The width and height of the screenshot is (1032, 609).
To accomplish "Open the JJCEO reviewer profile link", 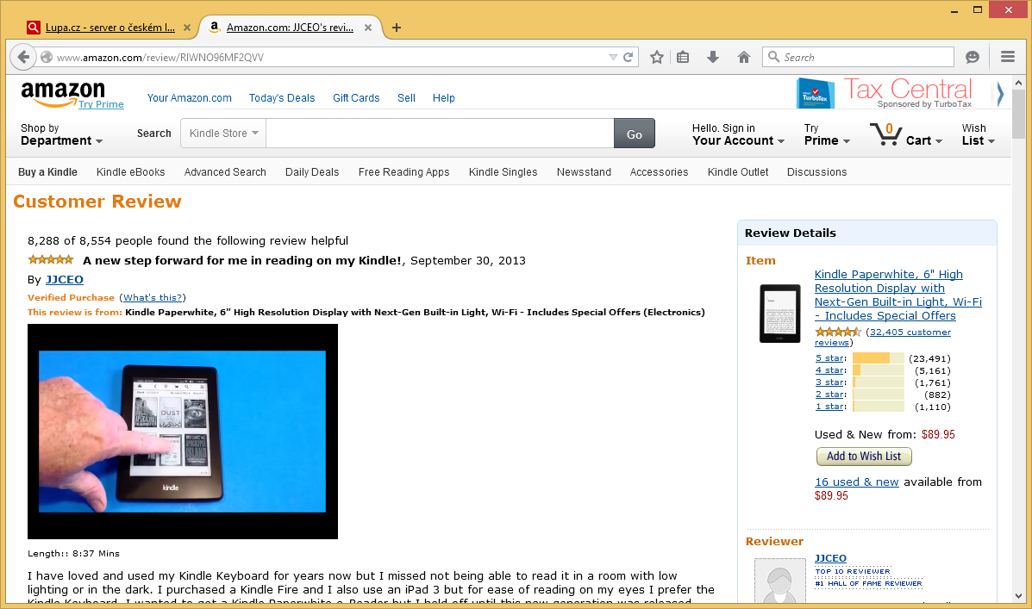I will pyautogui.click(x=64, y=280).
